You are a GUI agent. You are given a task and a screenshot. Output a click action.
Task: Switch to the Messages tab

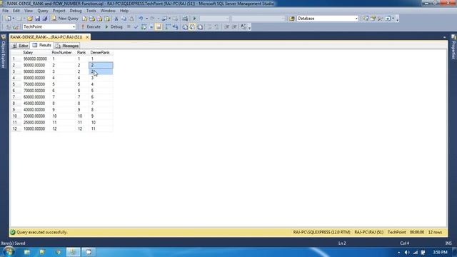[67, 46]
